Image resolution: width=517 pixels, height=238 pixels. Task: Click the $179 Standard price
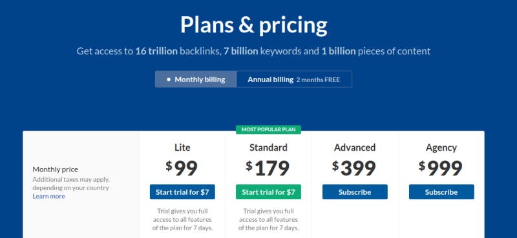(268, 168)
